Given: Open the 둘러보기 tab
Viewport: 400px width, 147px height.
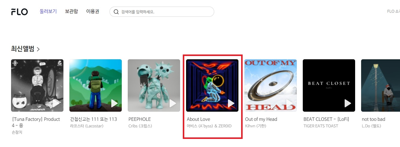Looking at the screenshot, I should [48, 12].
